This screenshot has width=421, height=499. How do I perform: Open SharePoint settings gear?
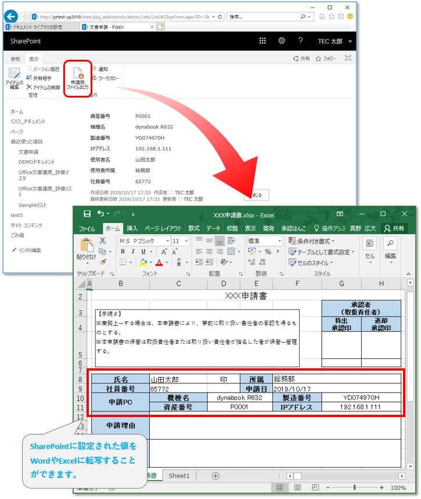(x=282, y=41)
